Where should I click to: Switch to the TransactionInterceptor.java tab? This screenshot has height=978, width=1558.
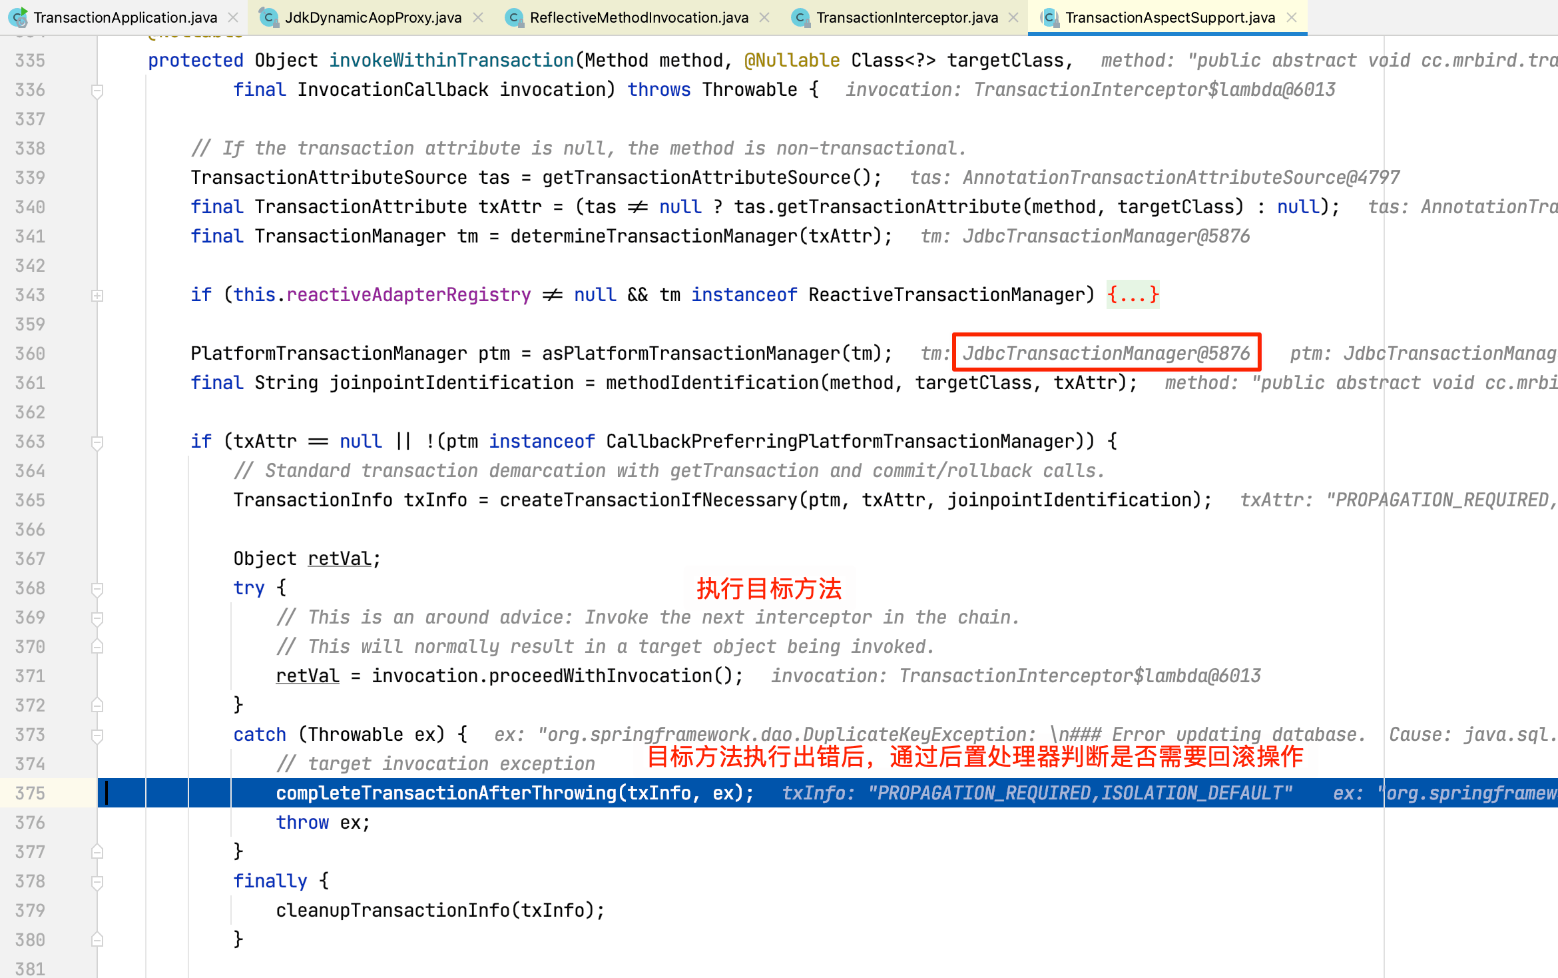pos(907,17)
